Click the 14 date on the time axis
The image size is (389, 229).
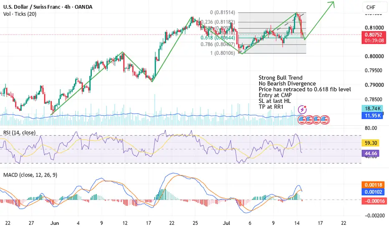point(297,223)
